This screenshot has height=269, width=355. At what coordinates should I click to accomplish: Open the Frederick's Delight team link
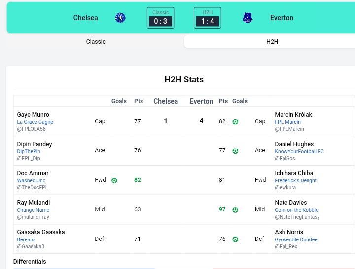click(x=295, y=180)
